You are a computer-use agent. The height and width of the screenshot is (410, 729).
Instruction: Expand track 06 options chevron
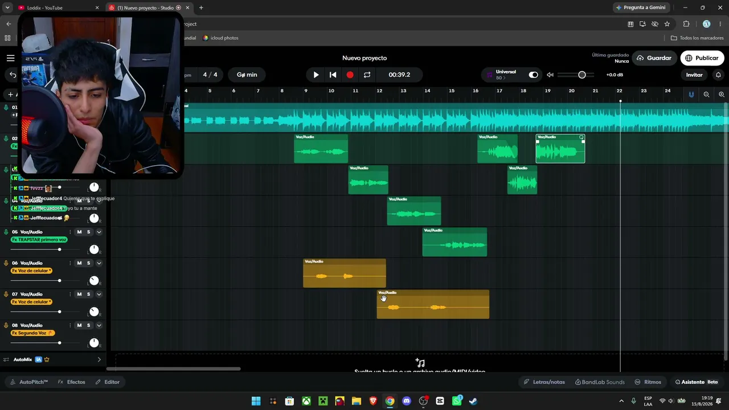click(99, 263)
